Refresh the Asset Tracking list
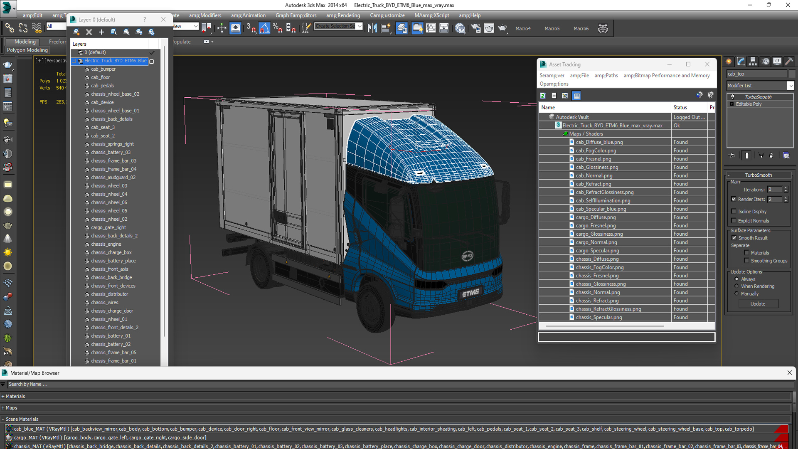This screenshot has height=449, width=798. coord(543,96)
